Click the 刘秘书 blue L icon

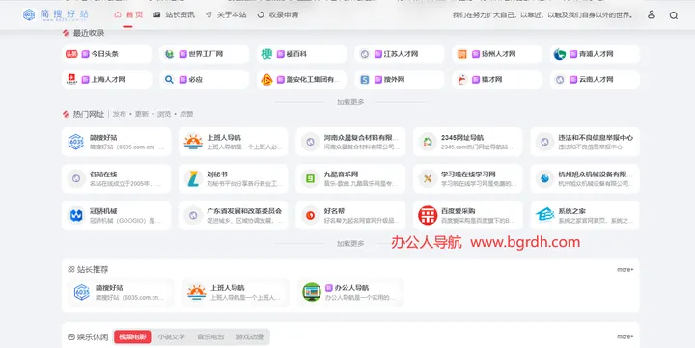(x=193, y=178)
